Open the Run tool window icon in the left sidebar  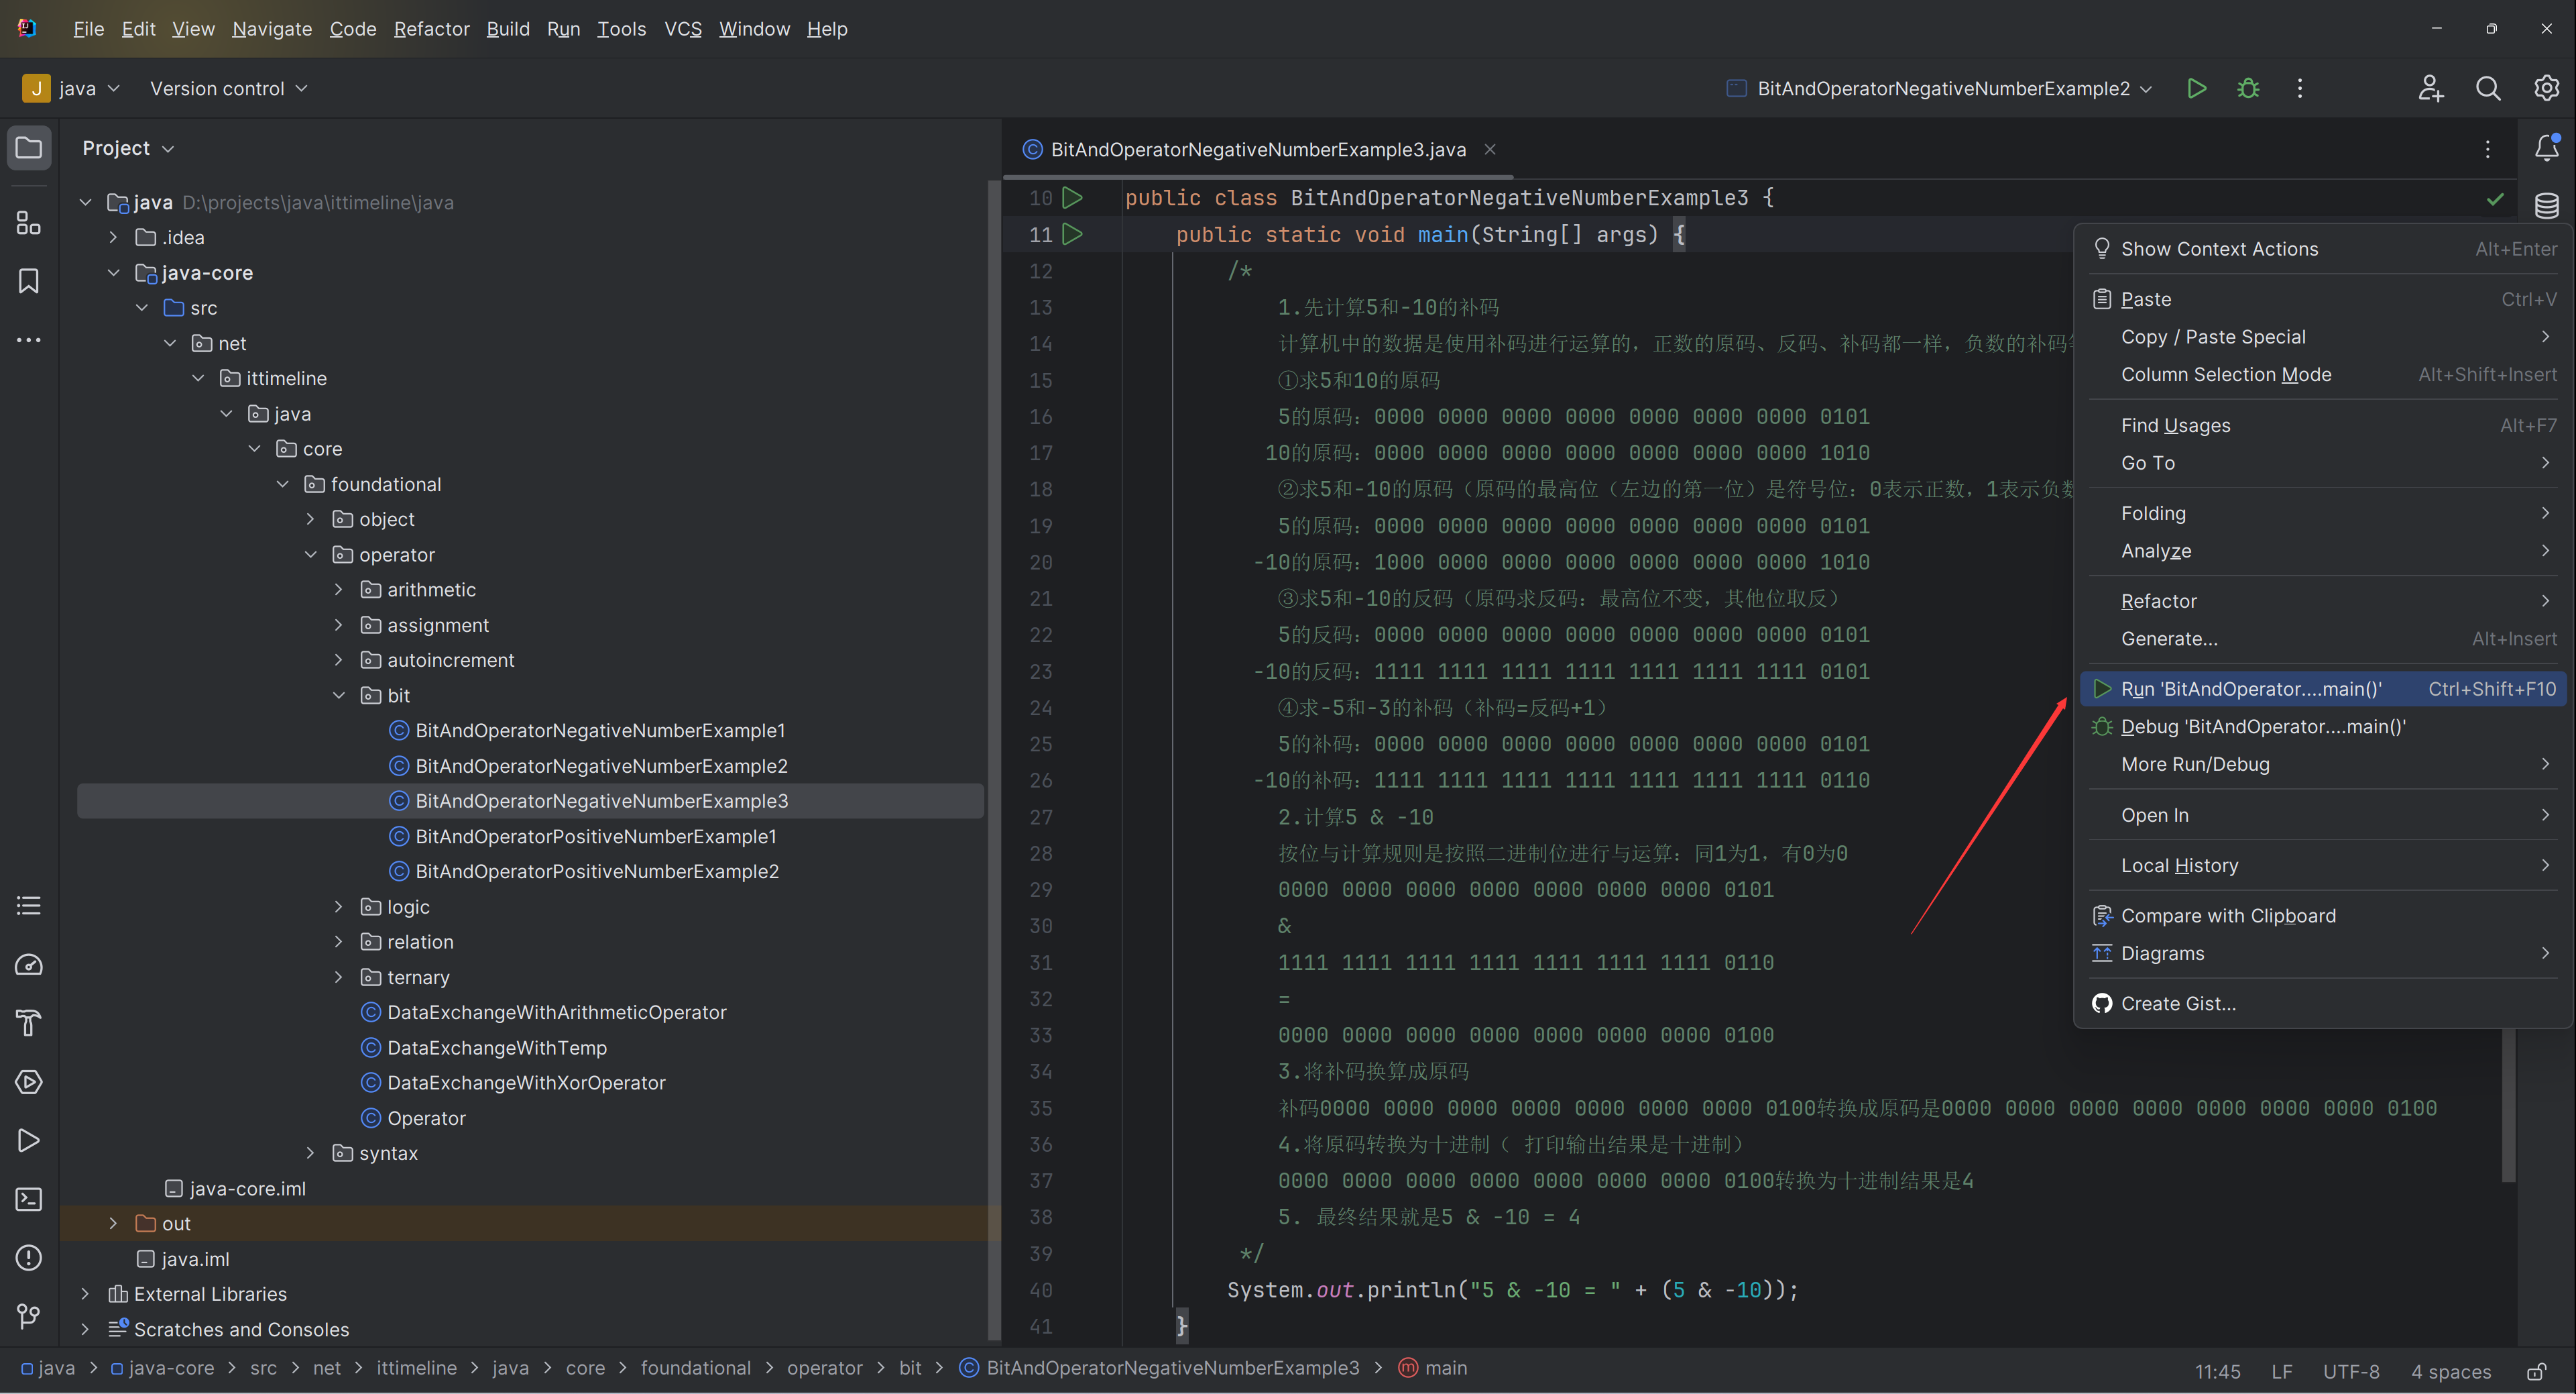pos(29,1141)
